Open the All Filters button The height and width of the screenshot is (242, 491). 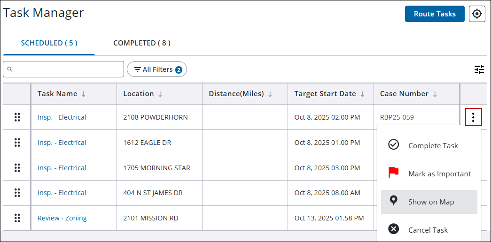pos(157,69)
